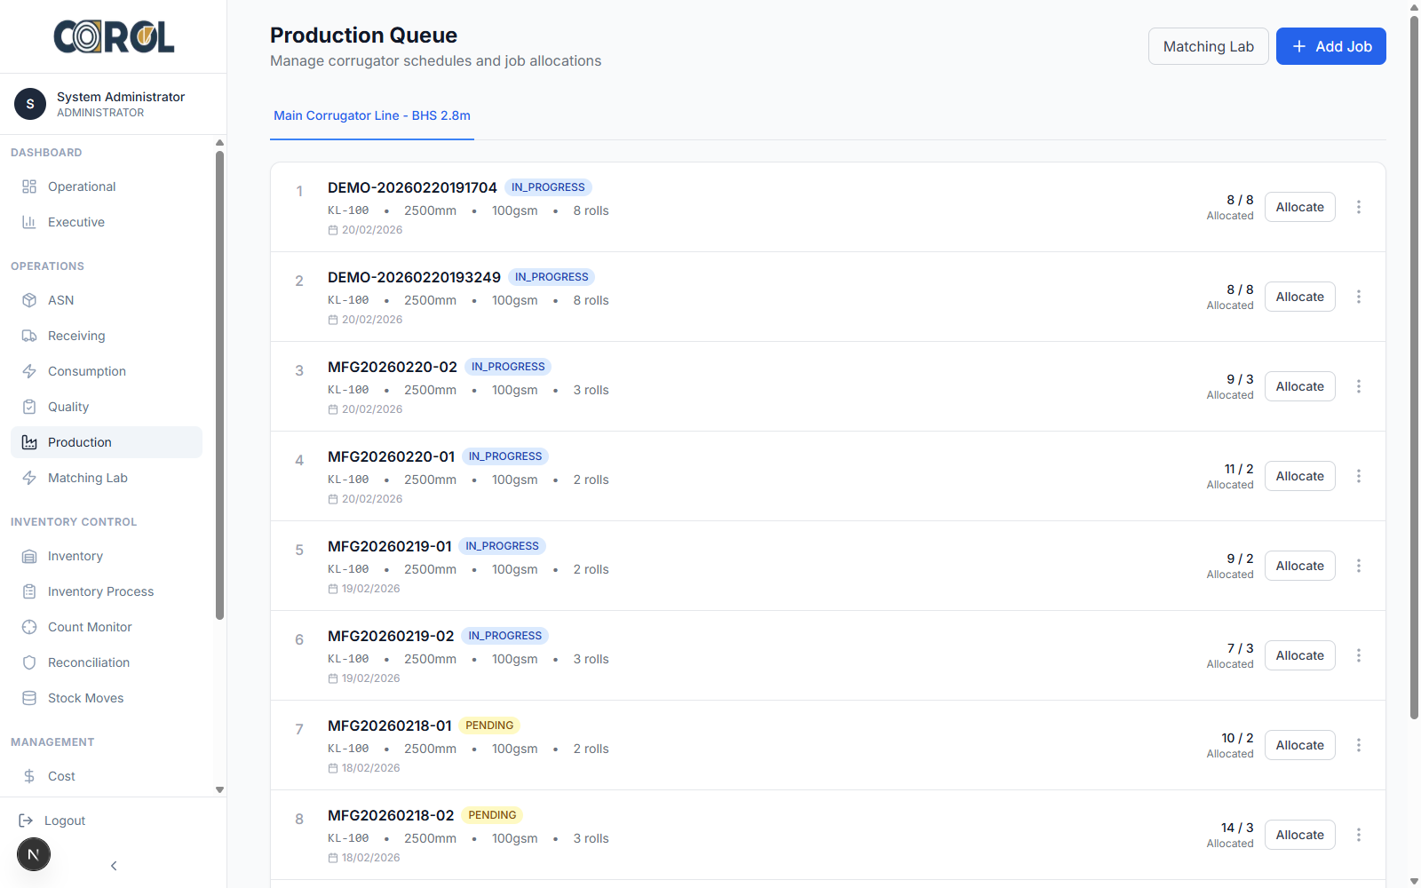Click the Production factory icon
The width and height of the screenshot is (1421, 888).
click(29, 442)
